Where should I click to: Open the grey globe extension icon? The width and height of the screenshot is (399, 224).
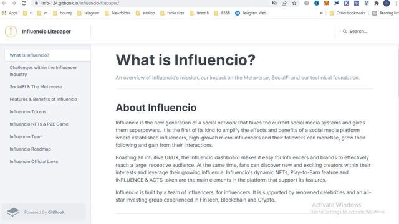pos(307,3)
